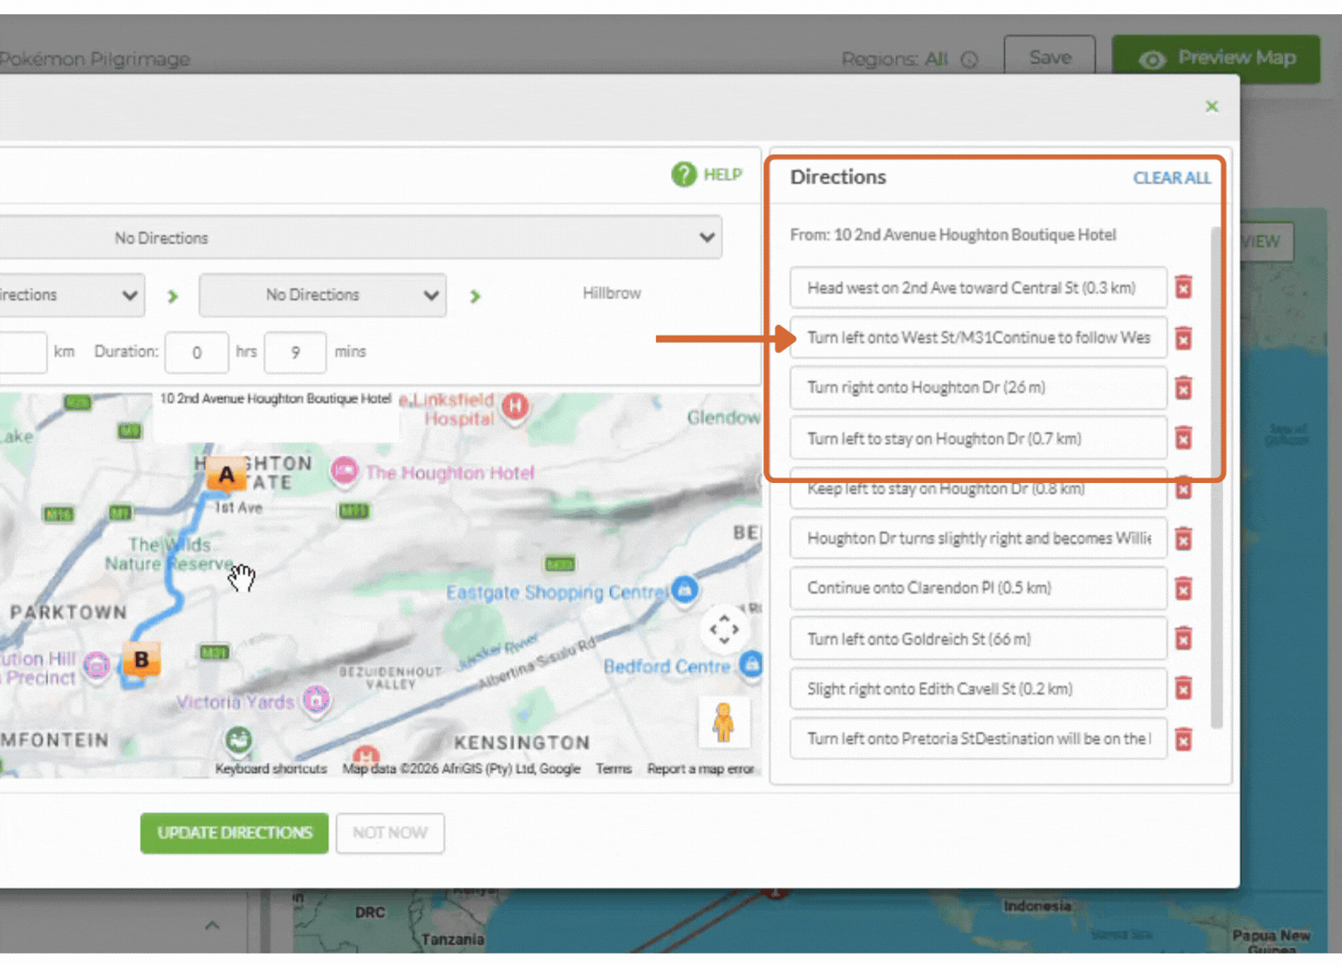1342x966 pixels.
Task: Click the 'Regions: All' label
Action: click(894, 60)
